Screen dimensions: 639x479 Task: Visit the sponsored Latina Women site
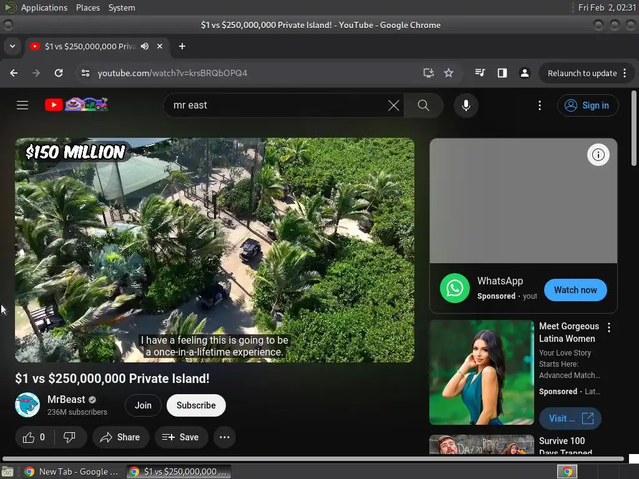tap(570, 419)
